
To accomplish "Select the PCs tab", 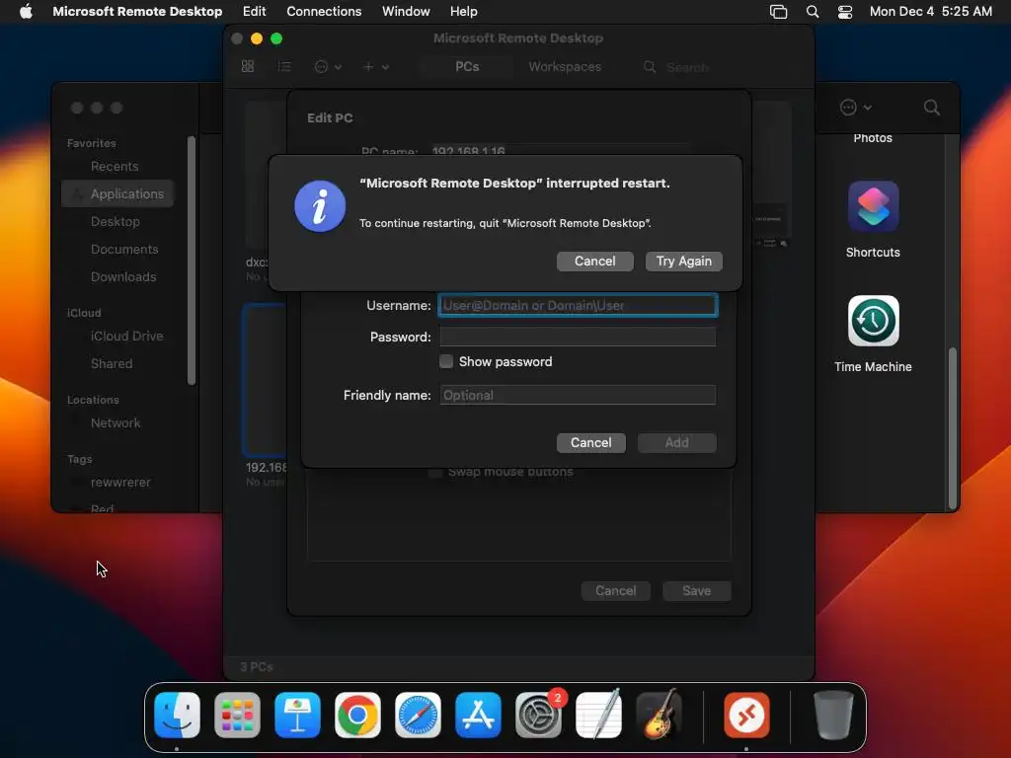I will (467, 66).
